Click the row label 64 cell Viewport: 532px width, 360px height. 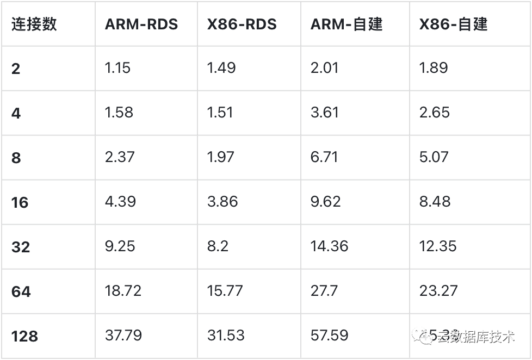tap(21, 291)
